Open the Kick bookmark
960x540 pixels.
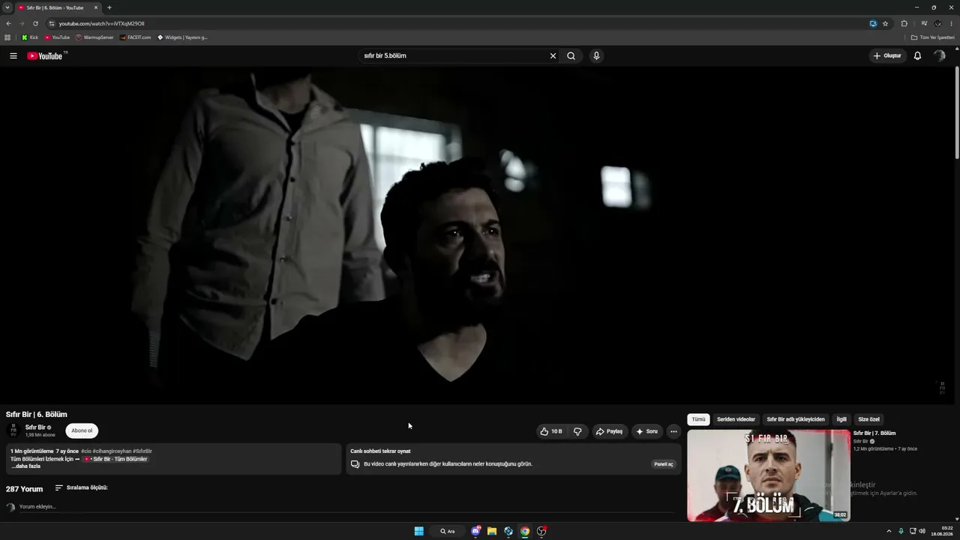tap(30, 37)
